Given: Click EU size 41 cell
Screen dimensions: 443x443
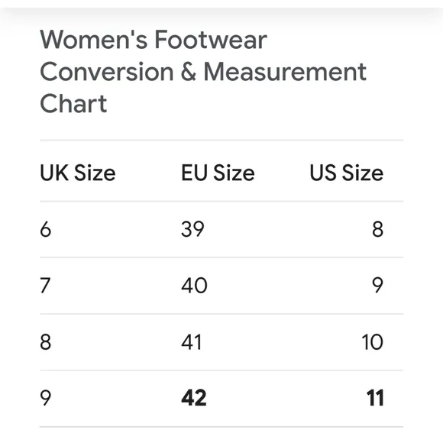Looking at the screenshot, I should pos(191,342).
